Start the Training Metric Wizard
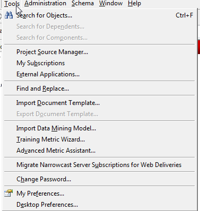 click(x=100, y=139)
